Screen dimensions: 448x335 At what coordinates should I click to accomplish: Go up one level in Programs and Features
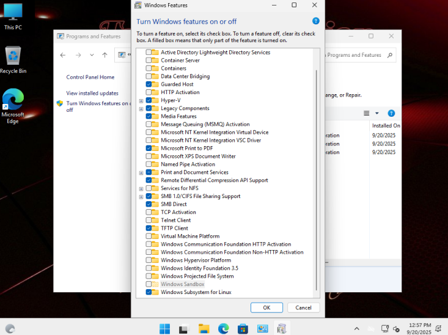pos(105,55)
